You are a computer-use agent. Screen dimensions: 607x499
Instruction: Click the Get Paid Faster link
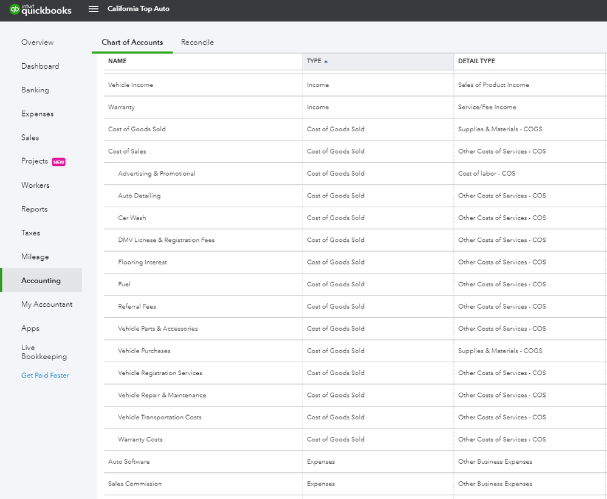(46, 376)
